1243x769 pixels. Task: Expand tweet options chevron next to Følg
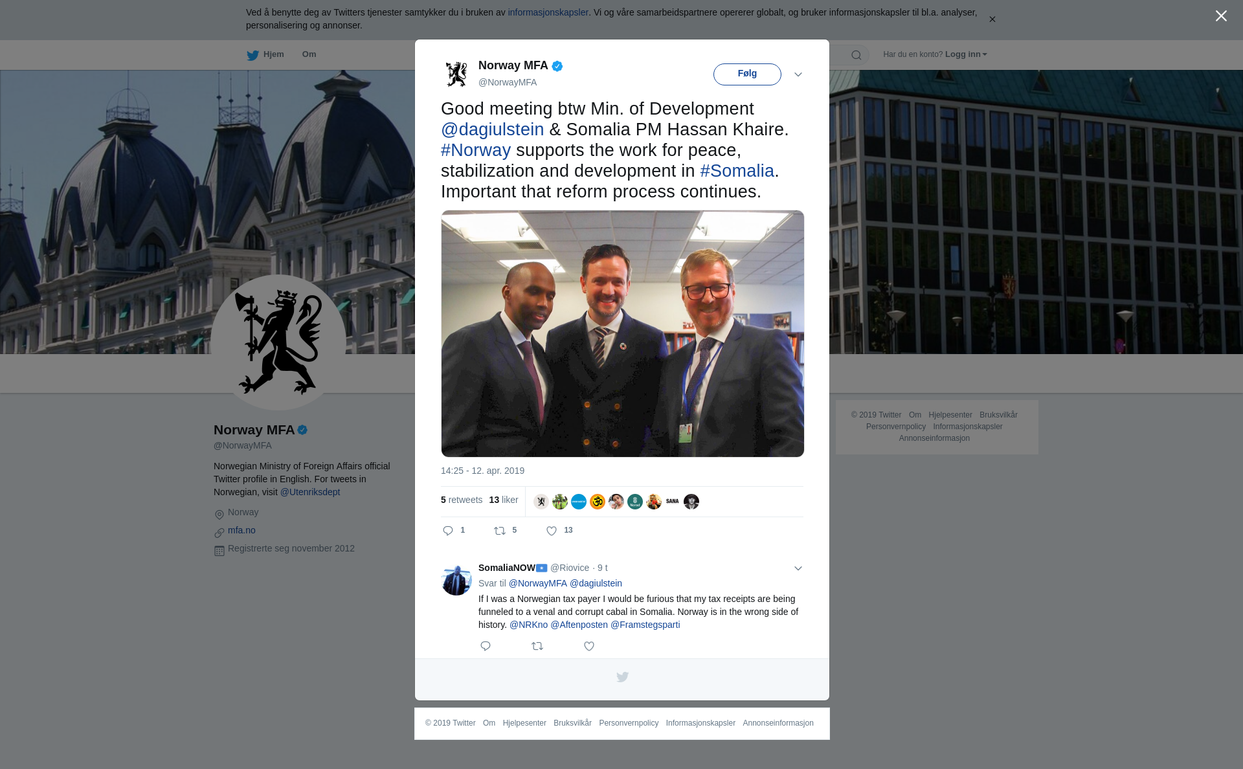pyautogui.click(x=798, y=74)
